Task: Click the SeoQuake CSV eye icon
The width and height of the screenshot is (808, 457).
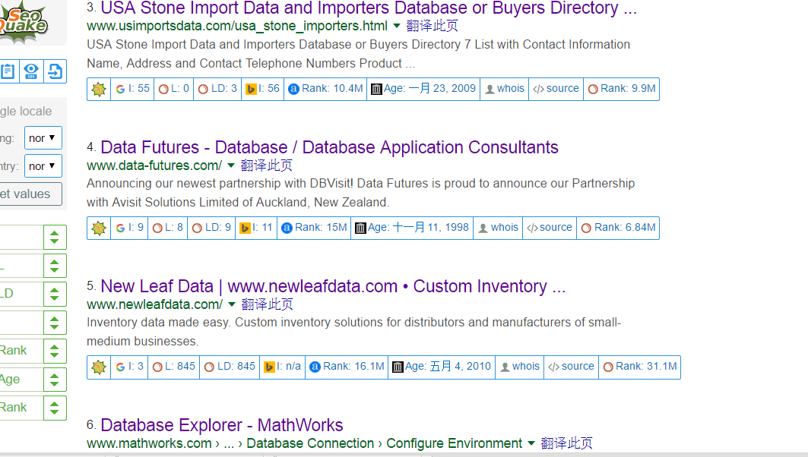Action: click(31, 71)
